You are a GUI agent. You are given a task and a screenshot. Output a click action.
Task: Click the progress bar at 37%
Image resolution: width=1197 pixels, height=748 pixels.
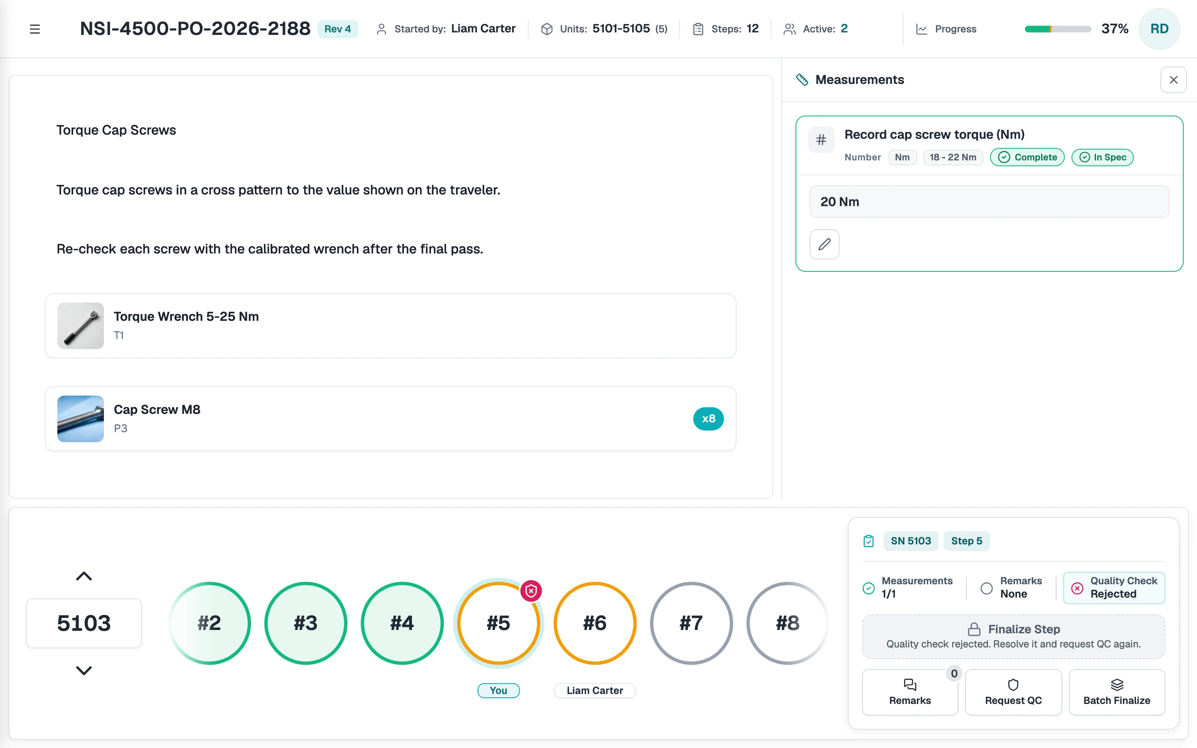coord(1057,29)
